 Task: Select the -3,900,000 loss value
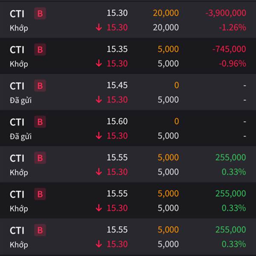(226, 13)
